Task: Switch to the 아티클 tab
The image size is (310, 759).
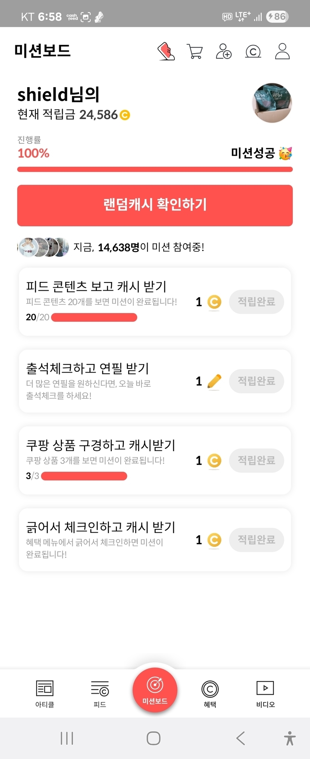Action: coord(45,694)
